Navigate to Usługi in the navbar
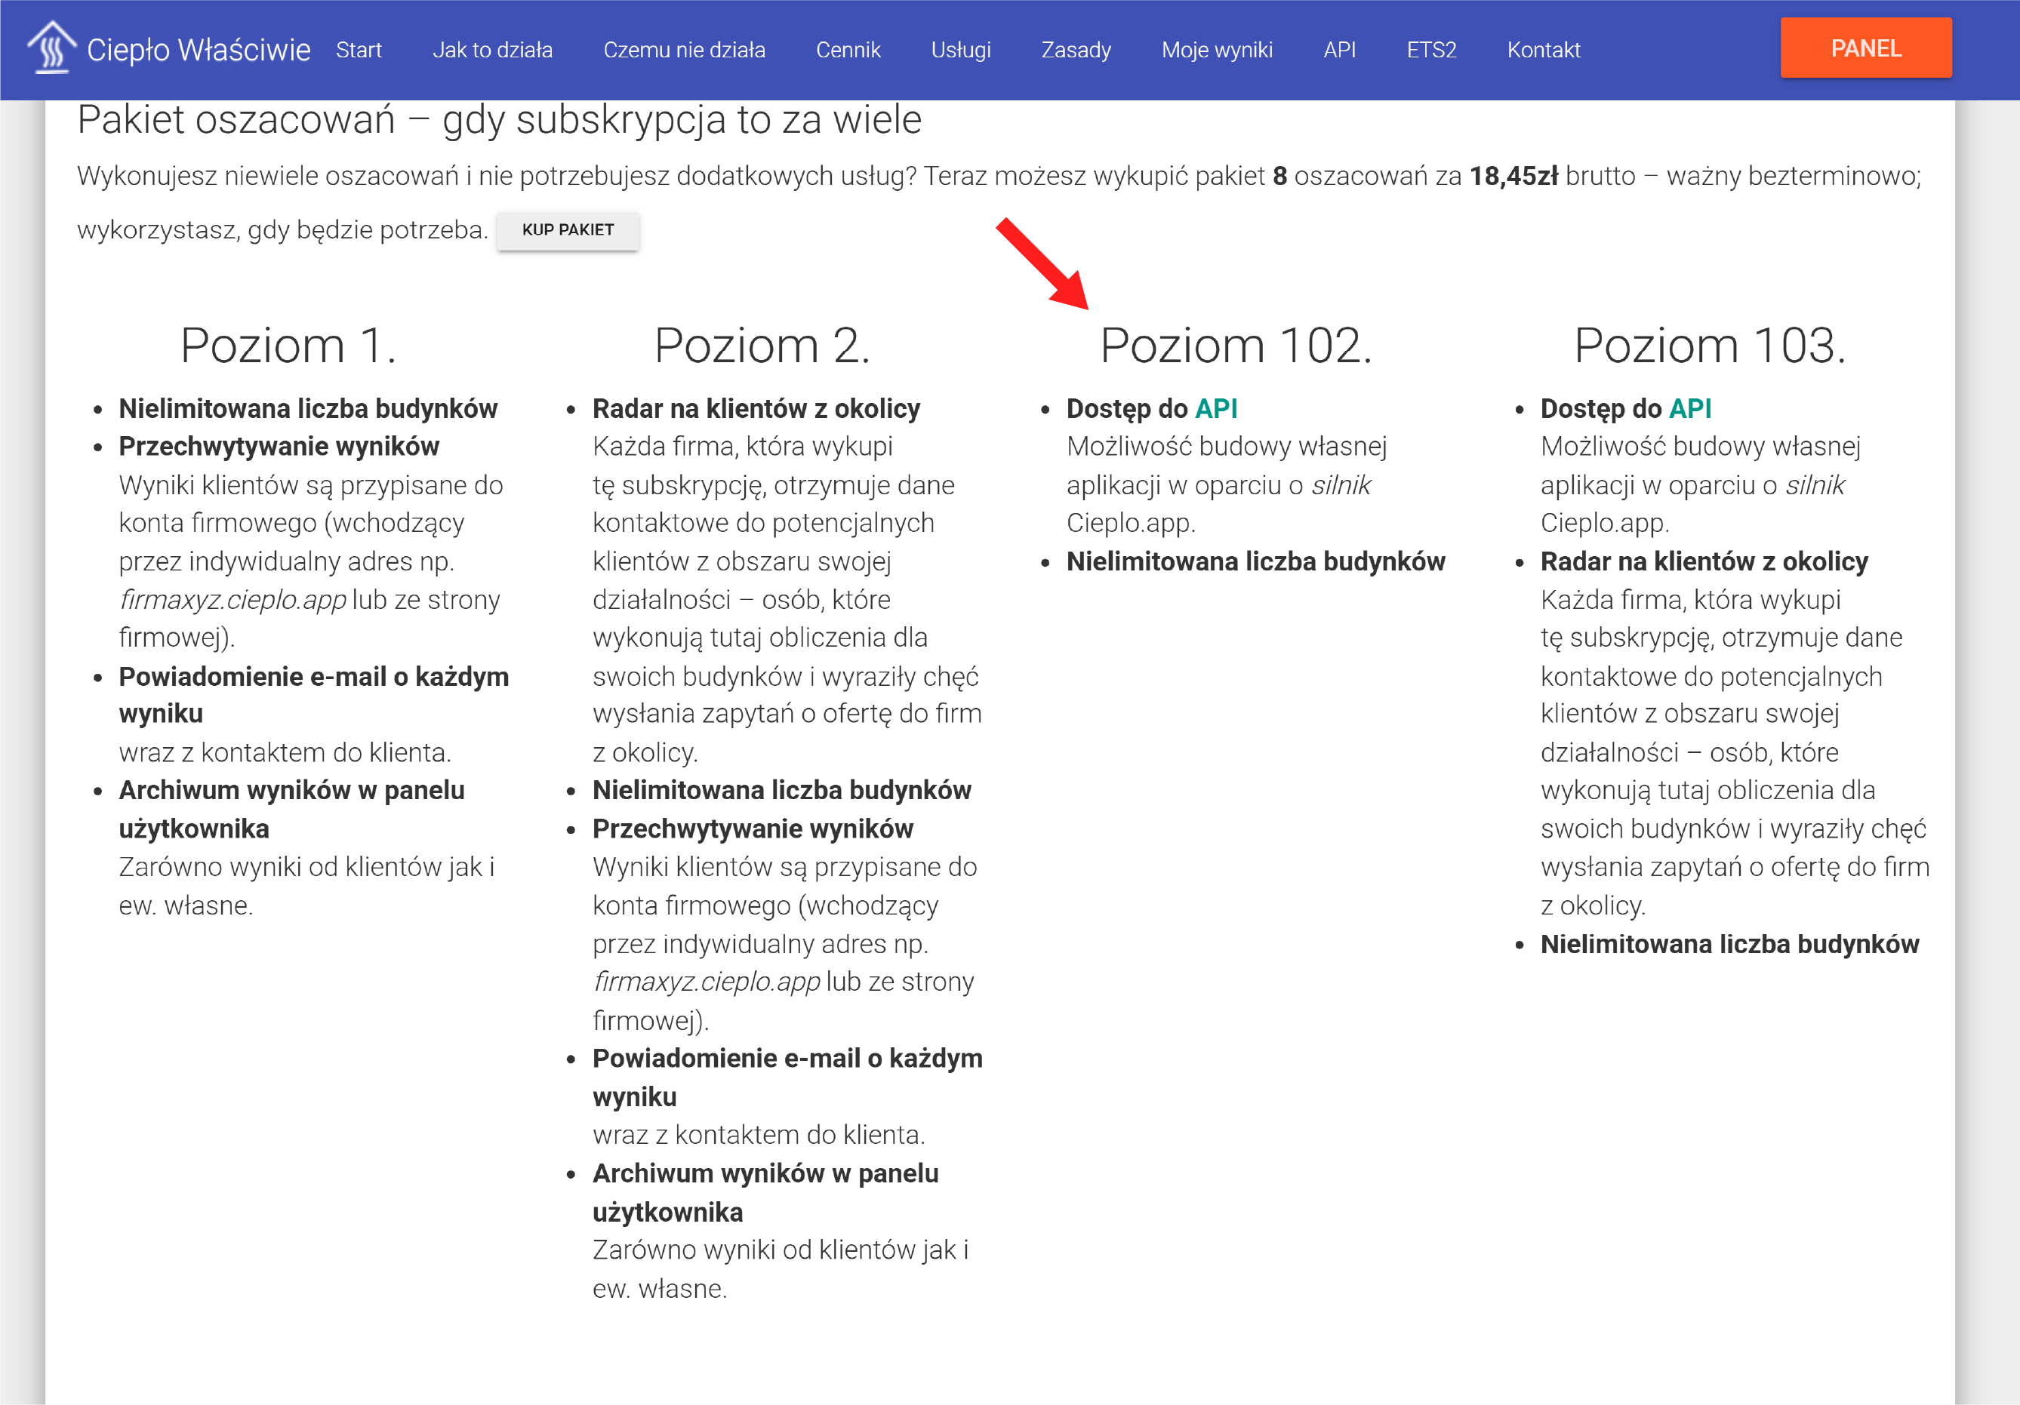This screenshot has height=1405, width=2020. (960, 50)
